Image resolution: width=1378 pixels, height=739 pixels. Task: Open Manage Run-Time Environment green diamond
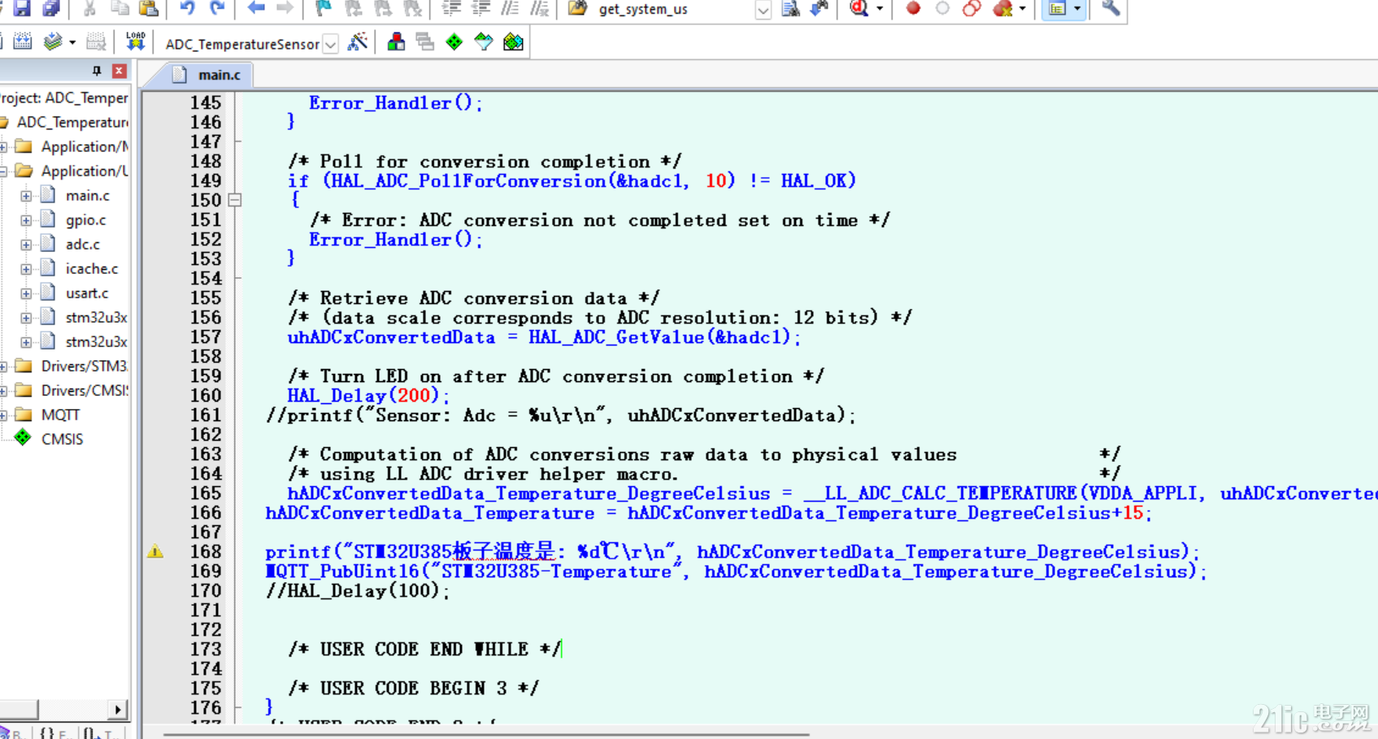[x=454, y=42]
